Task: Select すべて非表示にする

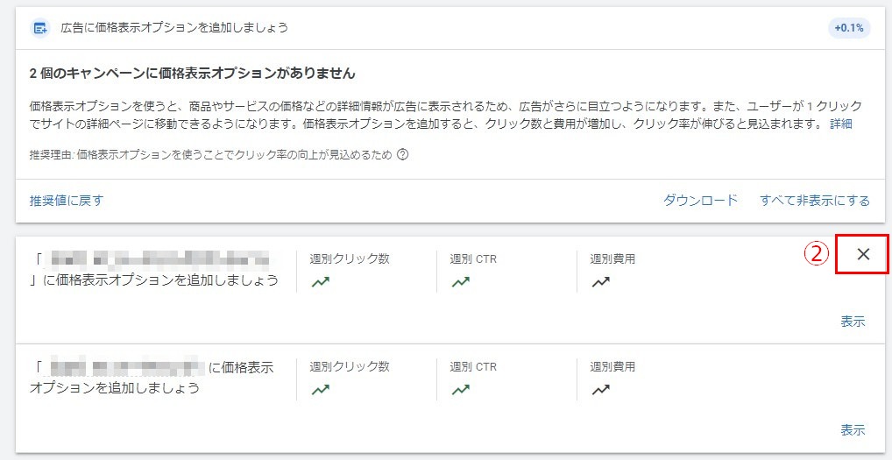Action: tap(815, 200)
